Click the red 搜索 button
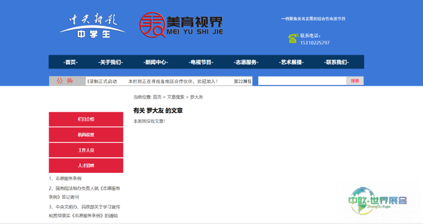Screen dimensions: 423x224 coord(355,81)
